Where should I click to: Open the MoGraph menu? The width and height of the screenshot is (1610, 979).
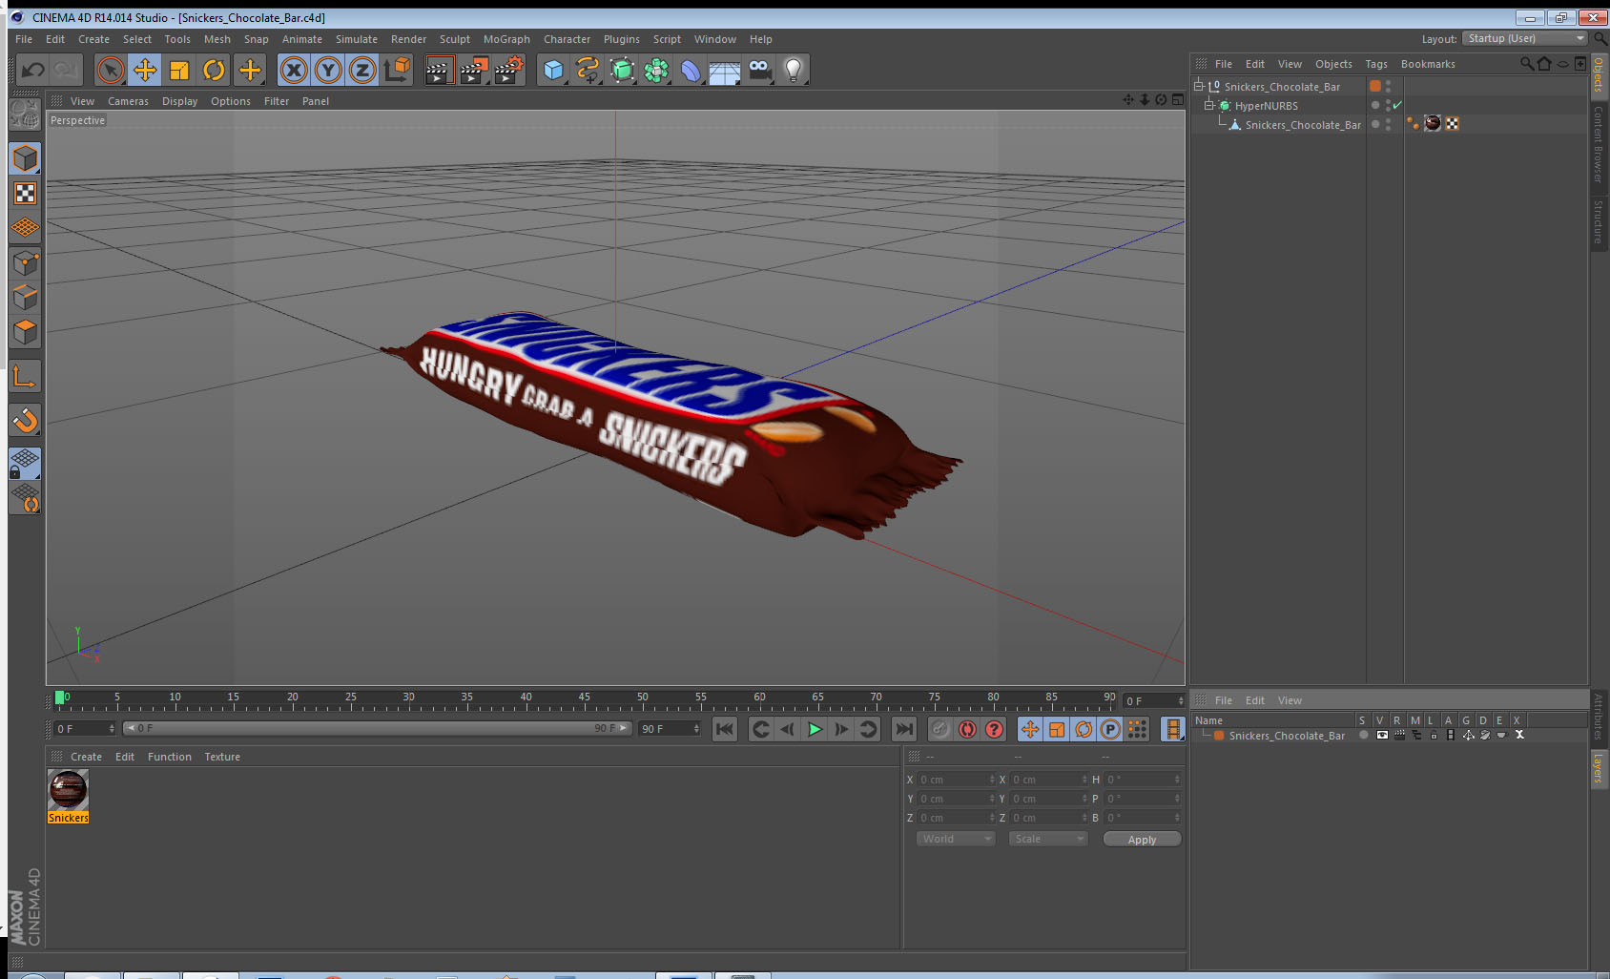(x=506, y=39)
